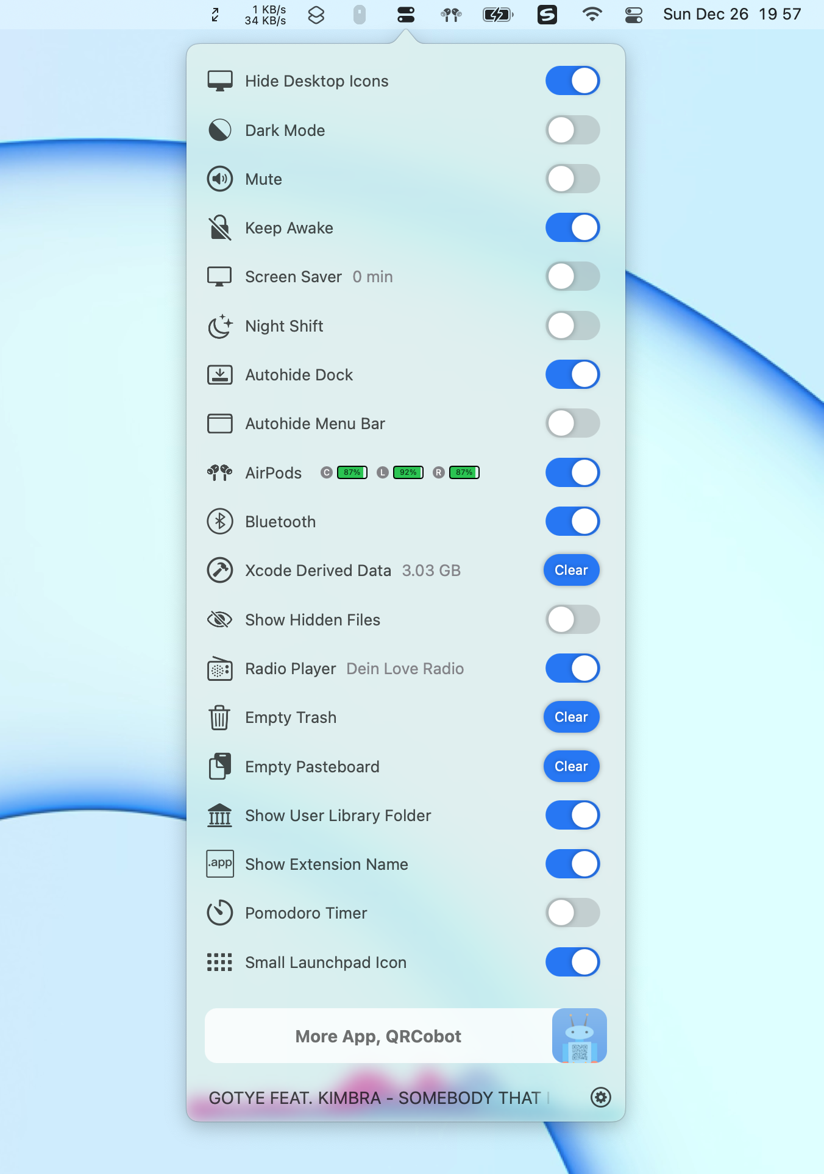Screen dimensions: 824x1174
Task: Click the 'Dein Love Radio' station name
Action: click(405, 669)
